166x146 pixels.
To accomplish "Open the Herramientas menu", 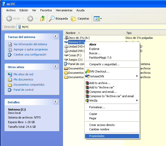I will pyautogui.click(x=64, y=10).
